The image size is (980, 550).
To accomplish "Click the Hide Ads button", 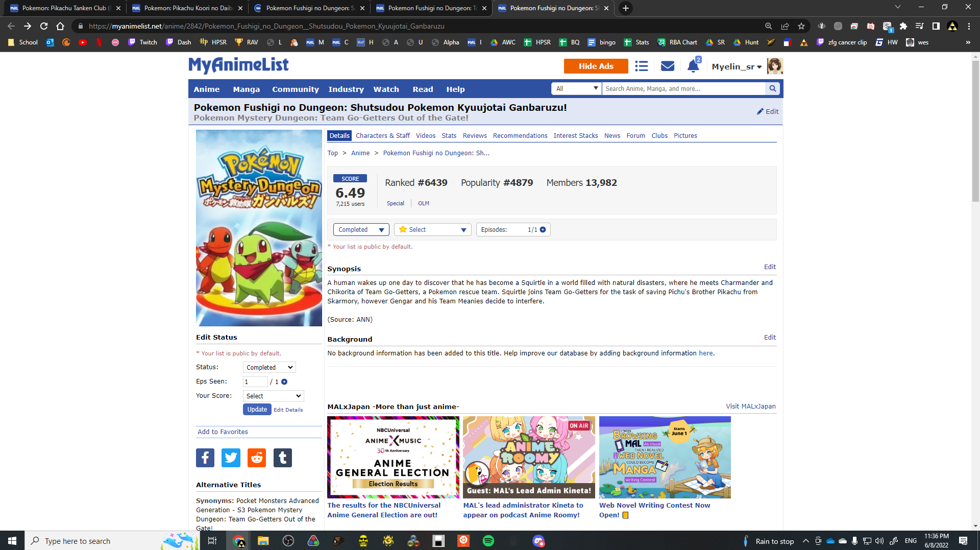I will click(596, 66).
